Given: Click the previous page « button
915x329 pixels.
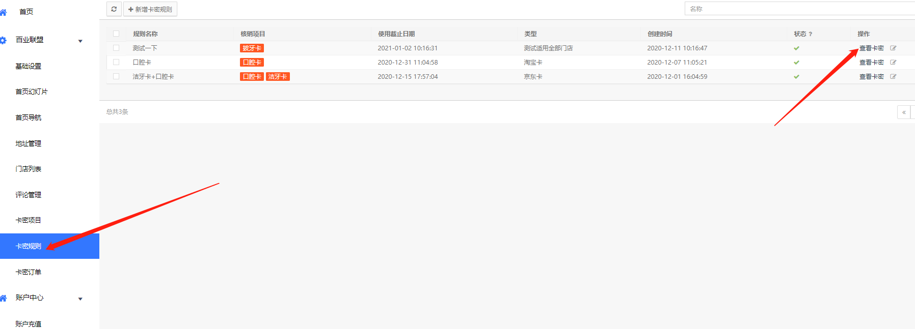Looking at the screenshot, I should 904,112.
